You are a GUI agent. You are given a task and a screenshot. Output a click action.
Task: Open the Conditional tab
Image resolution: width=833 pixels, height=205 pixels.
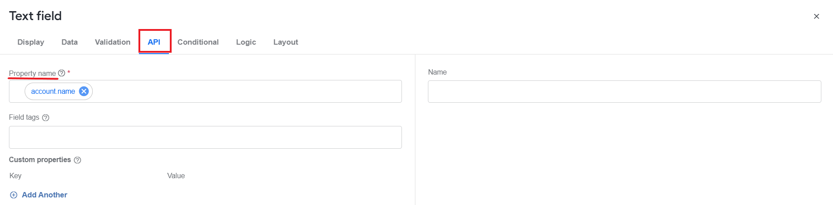pos(198,42)
